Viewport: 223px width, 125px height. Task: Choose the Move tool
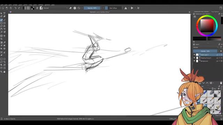pyautogui.click(x=5, y=36)
